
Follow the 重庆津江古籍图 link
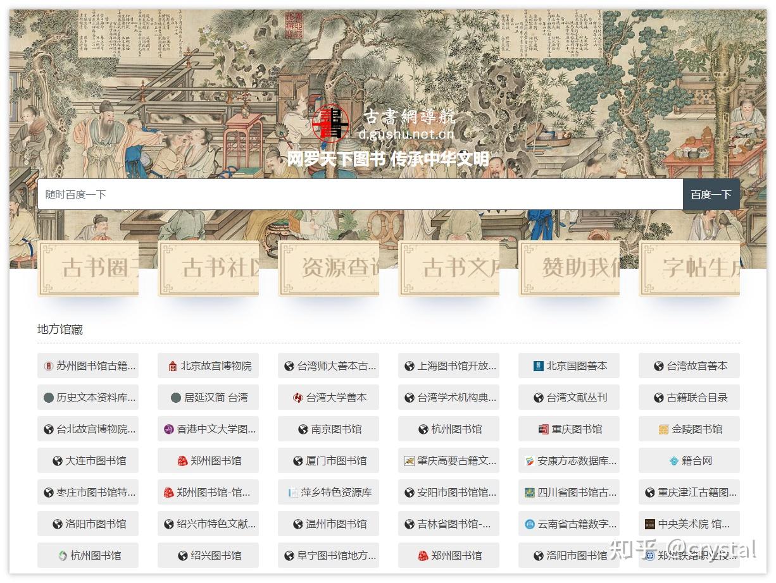click(689, 493)
